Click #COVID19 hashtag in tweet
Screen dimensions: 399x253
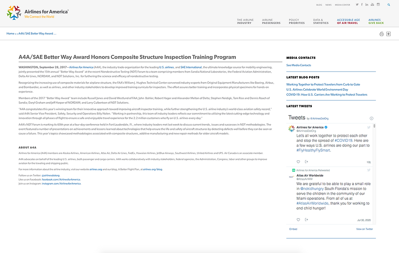[344, 140]
